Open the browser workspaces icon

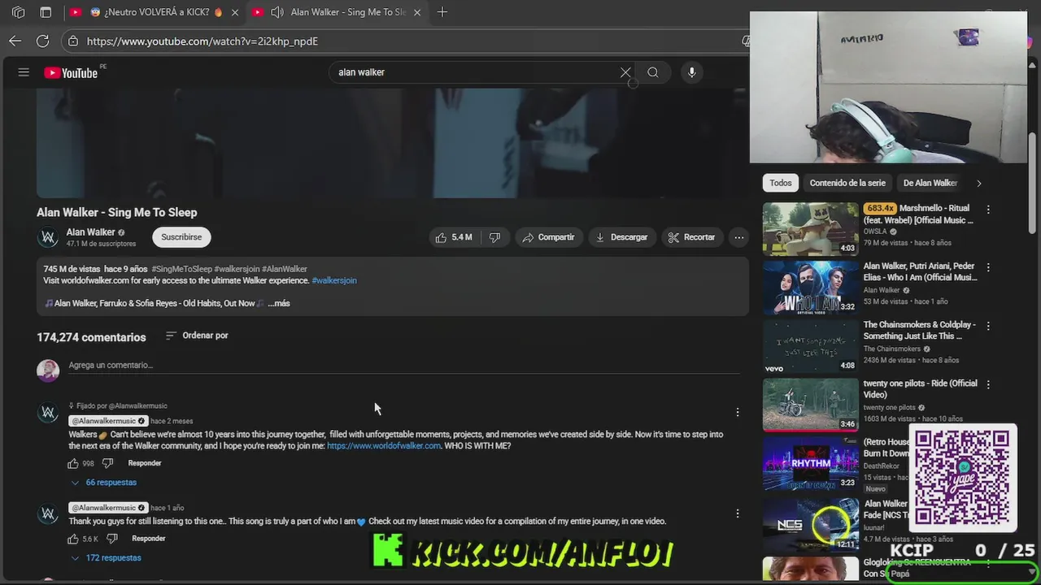click(19, 12)
